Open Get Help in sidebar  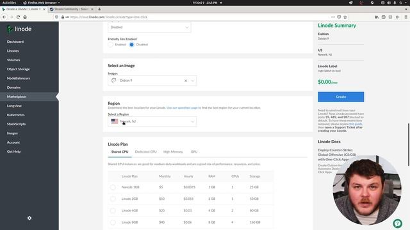[x=13, y=151]
